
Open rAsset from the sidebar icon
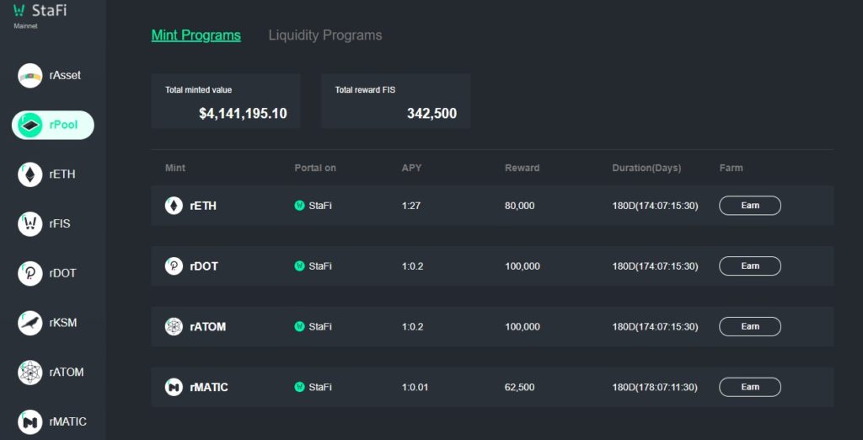point(29,76)
